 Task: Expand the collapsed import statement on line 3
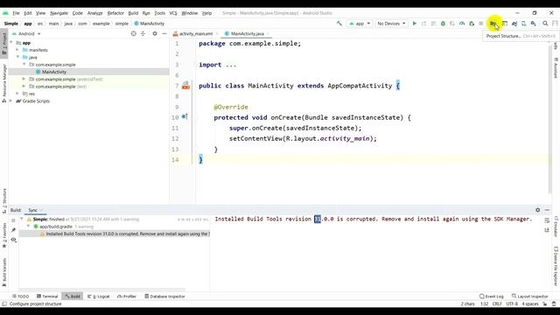[231, 65]
